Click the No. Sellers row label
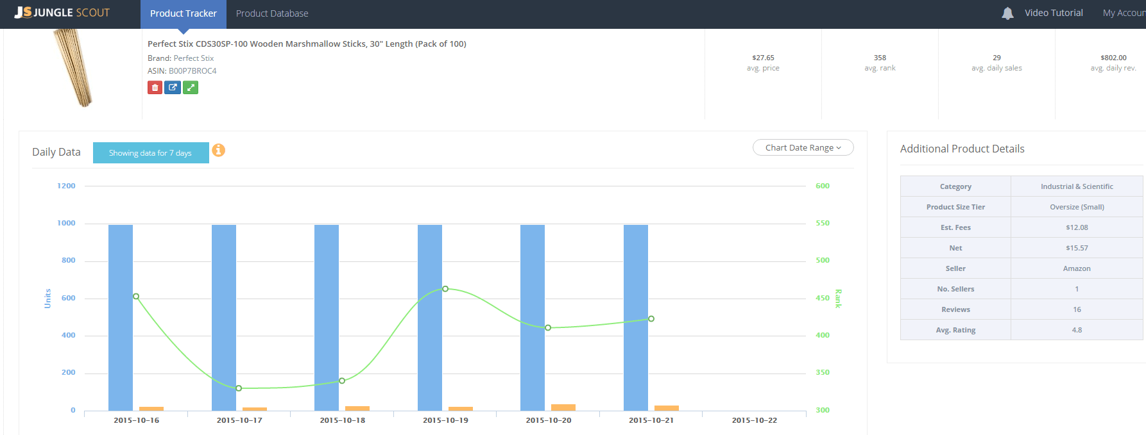The height and width of the screenshot is (435, 1146). [955, 289]
